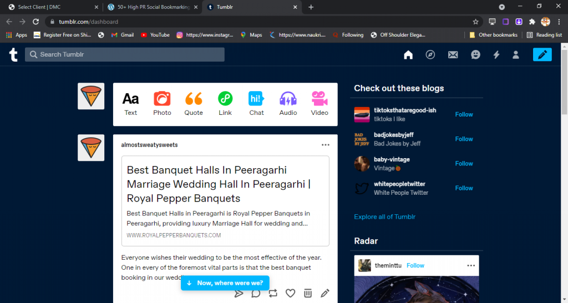
Task: Open whitepeopletwitter bird avatar
Action: 362,188
